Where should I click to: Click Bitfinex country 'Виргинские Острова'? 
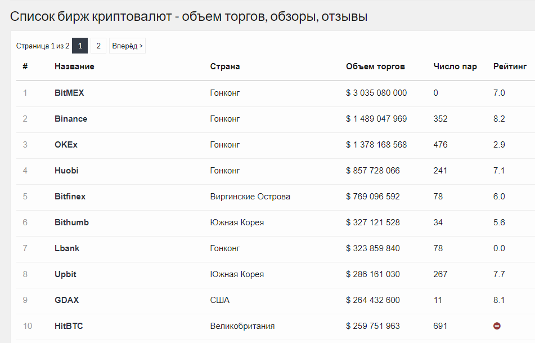(x=250, y=197)
